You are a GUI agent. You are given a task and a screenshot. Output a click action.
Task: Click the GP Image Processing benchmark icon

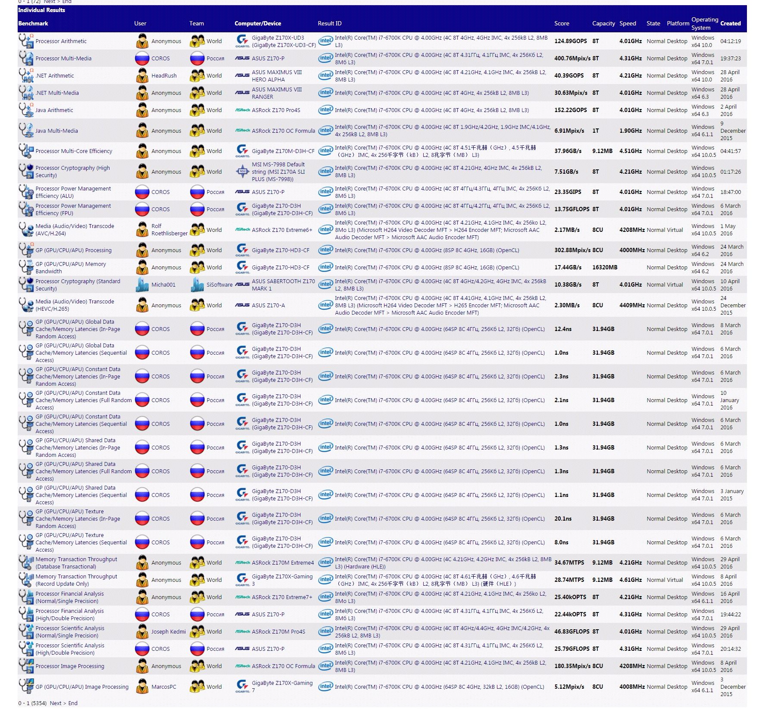[26, 687]
